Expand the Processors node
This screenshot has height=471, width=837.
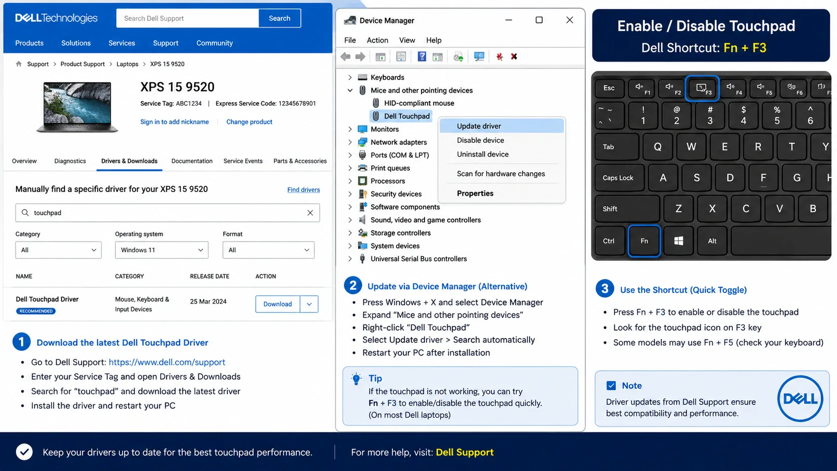pyautogui.click(x=350, y=181)
